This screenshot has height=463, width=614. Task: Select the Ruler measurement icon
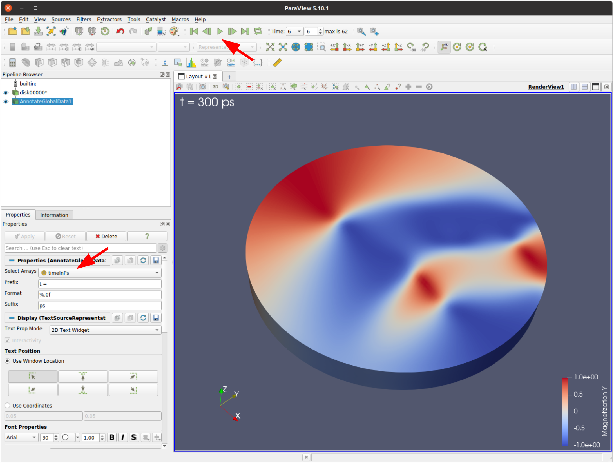click(277, 63)
